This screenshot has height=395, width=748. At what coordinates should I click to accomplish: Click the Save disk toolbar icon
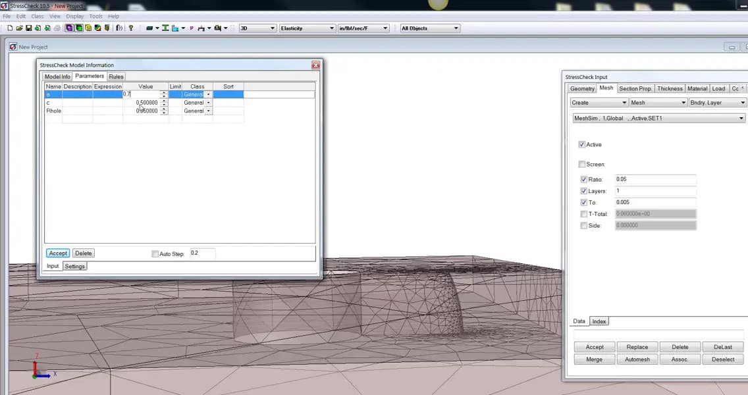click(x=29, y=28)
